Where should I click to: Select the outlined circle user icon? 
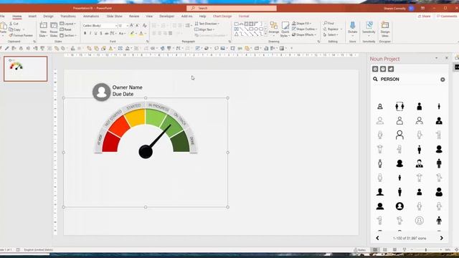419,221
